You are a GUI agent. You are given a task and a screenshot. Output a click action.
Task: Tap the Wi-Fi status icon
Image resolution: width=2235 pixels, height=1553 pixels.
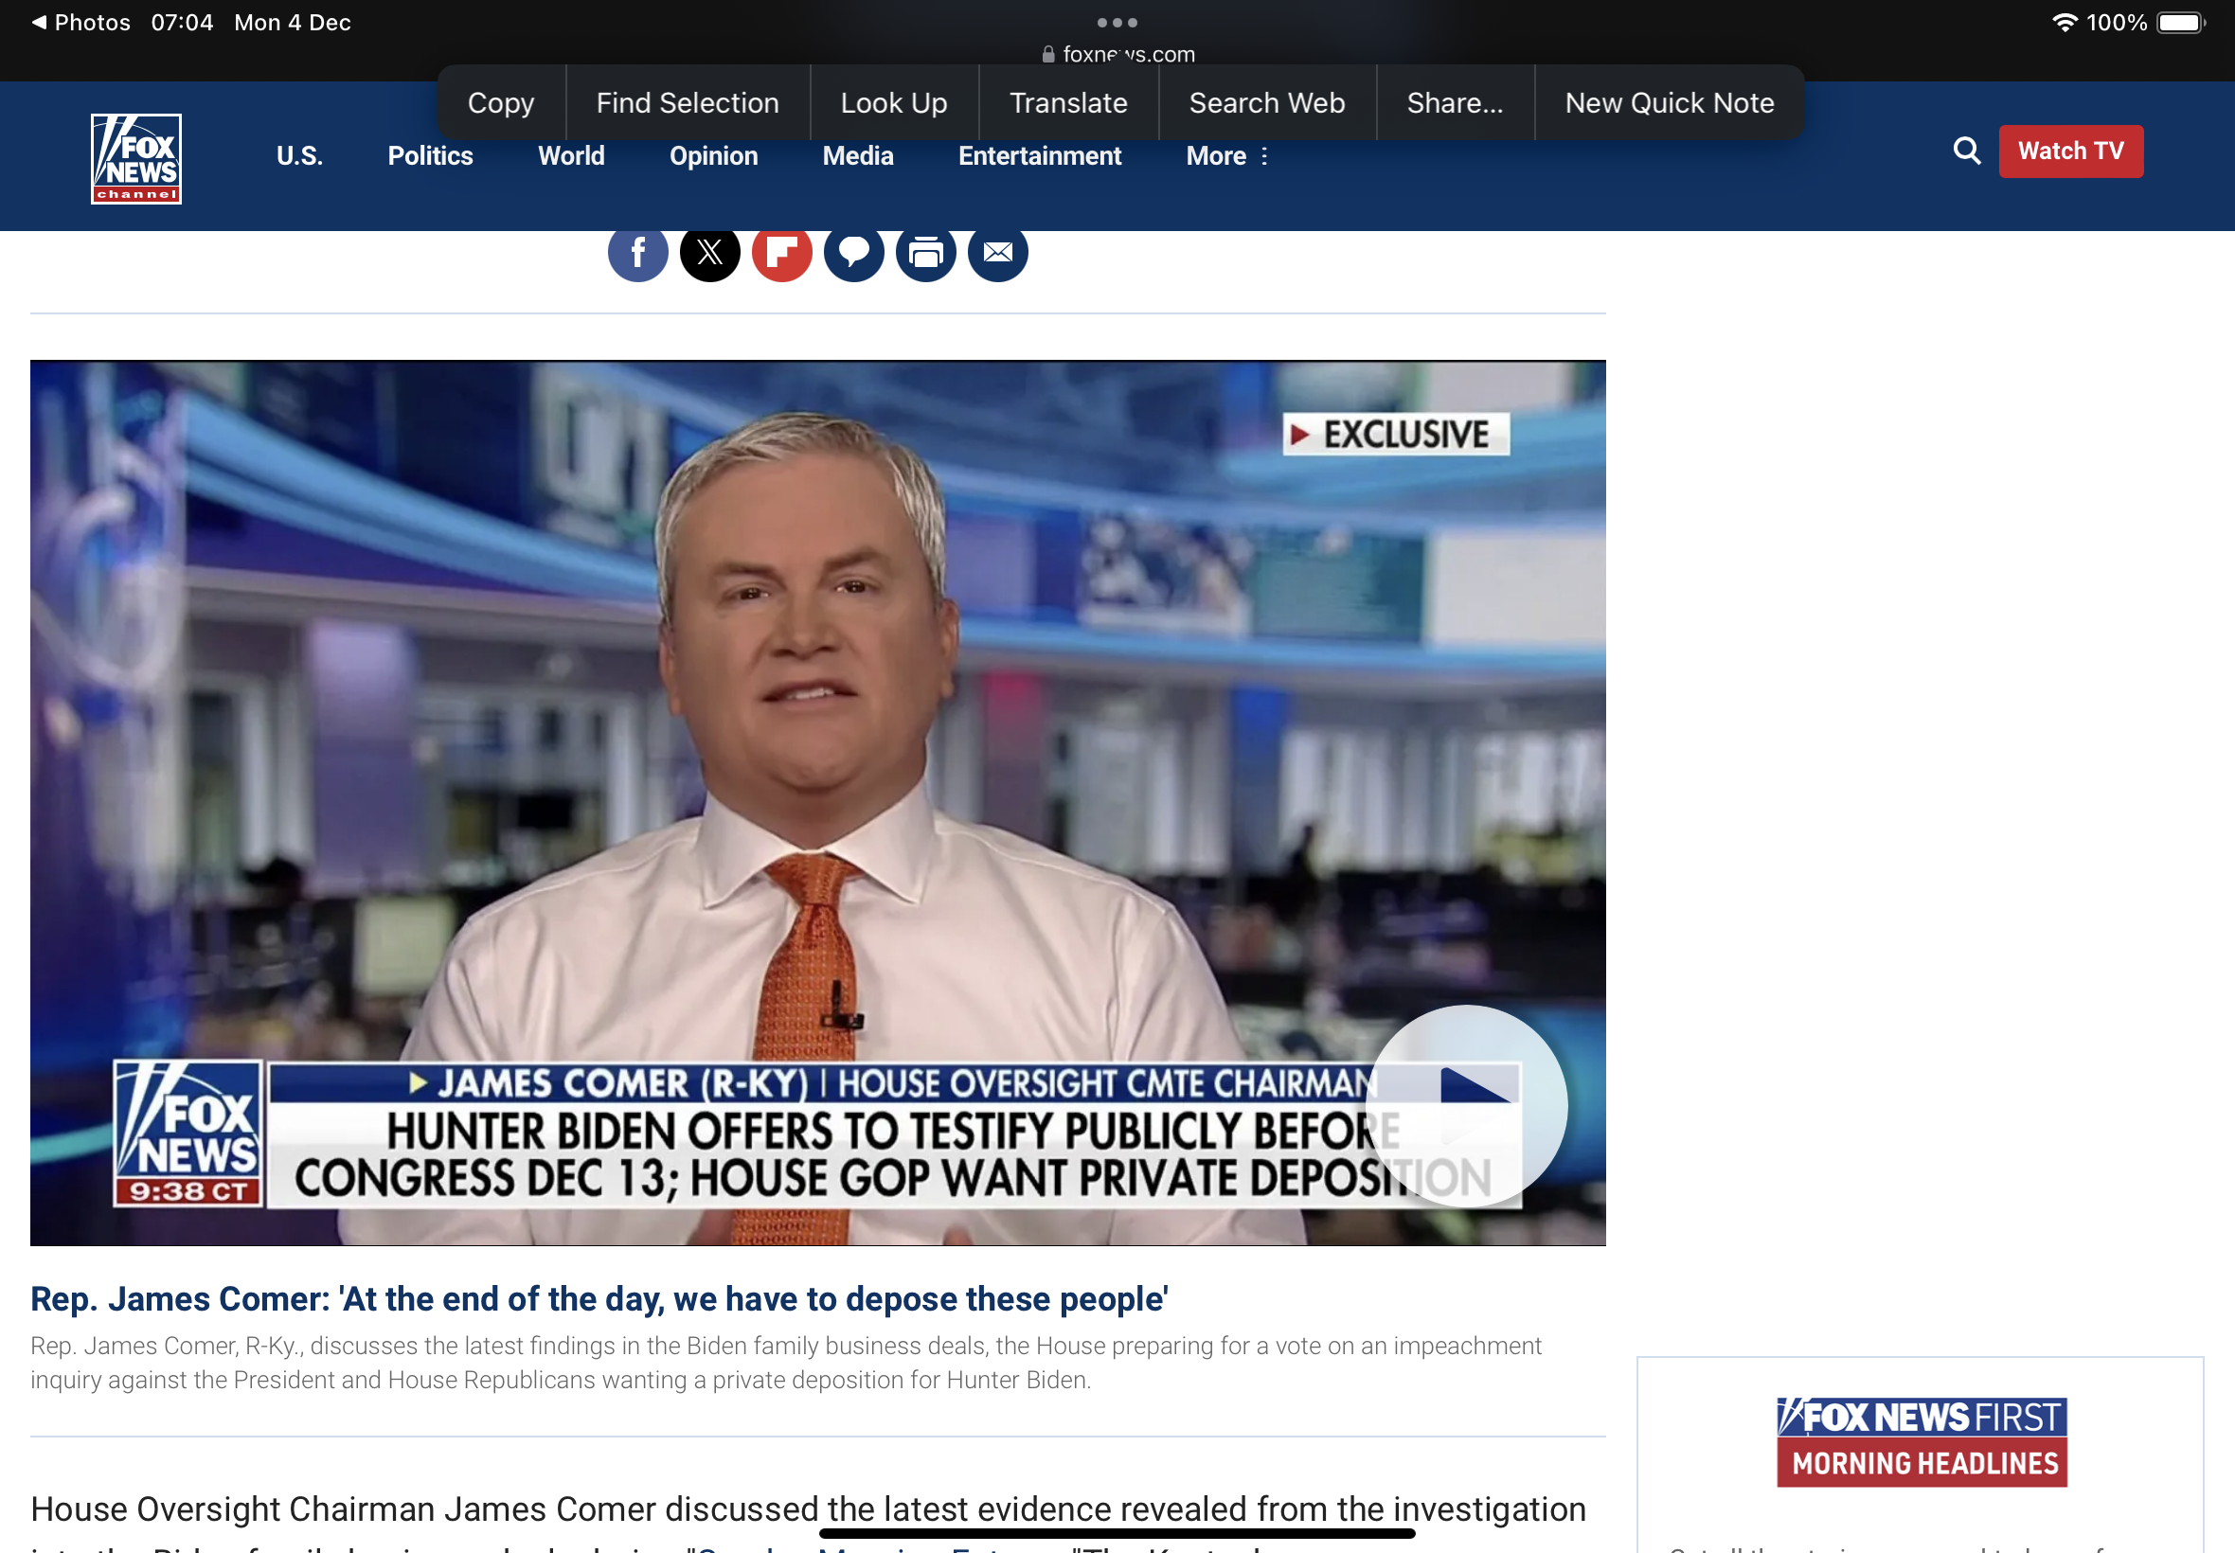pyautogui.click(x=2065, y=23)
